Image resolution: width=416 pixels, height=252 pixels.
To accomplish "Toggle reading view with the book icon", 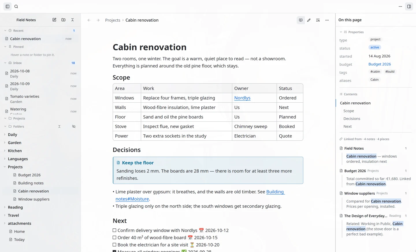I will pos(301,20).
